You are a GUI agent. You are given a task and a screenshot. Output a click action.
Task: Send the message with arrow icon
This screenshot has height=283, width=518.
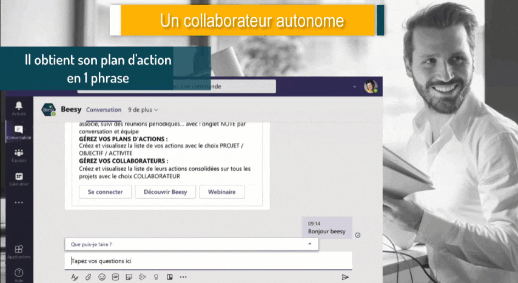pos(345,277)
